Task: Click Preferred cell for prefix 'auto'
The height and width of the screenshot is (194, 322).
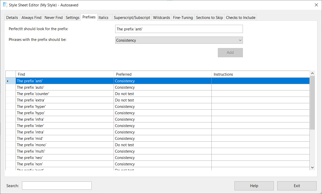Action: (x=163, y=87)
